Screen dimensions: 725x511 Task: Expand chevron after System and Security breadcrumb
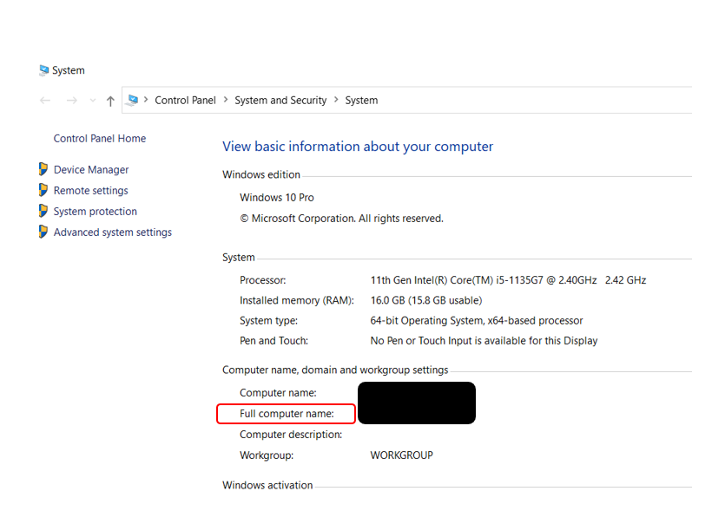(x=336, y=100)
